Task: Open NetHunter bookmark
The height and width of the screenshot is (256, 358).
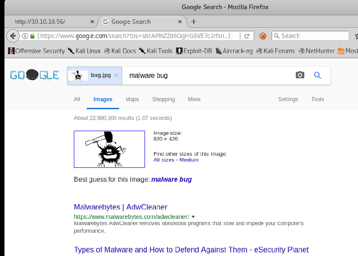Action: 317,51
